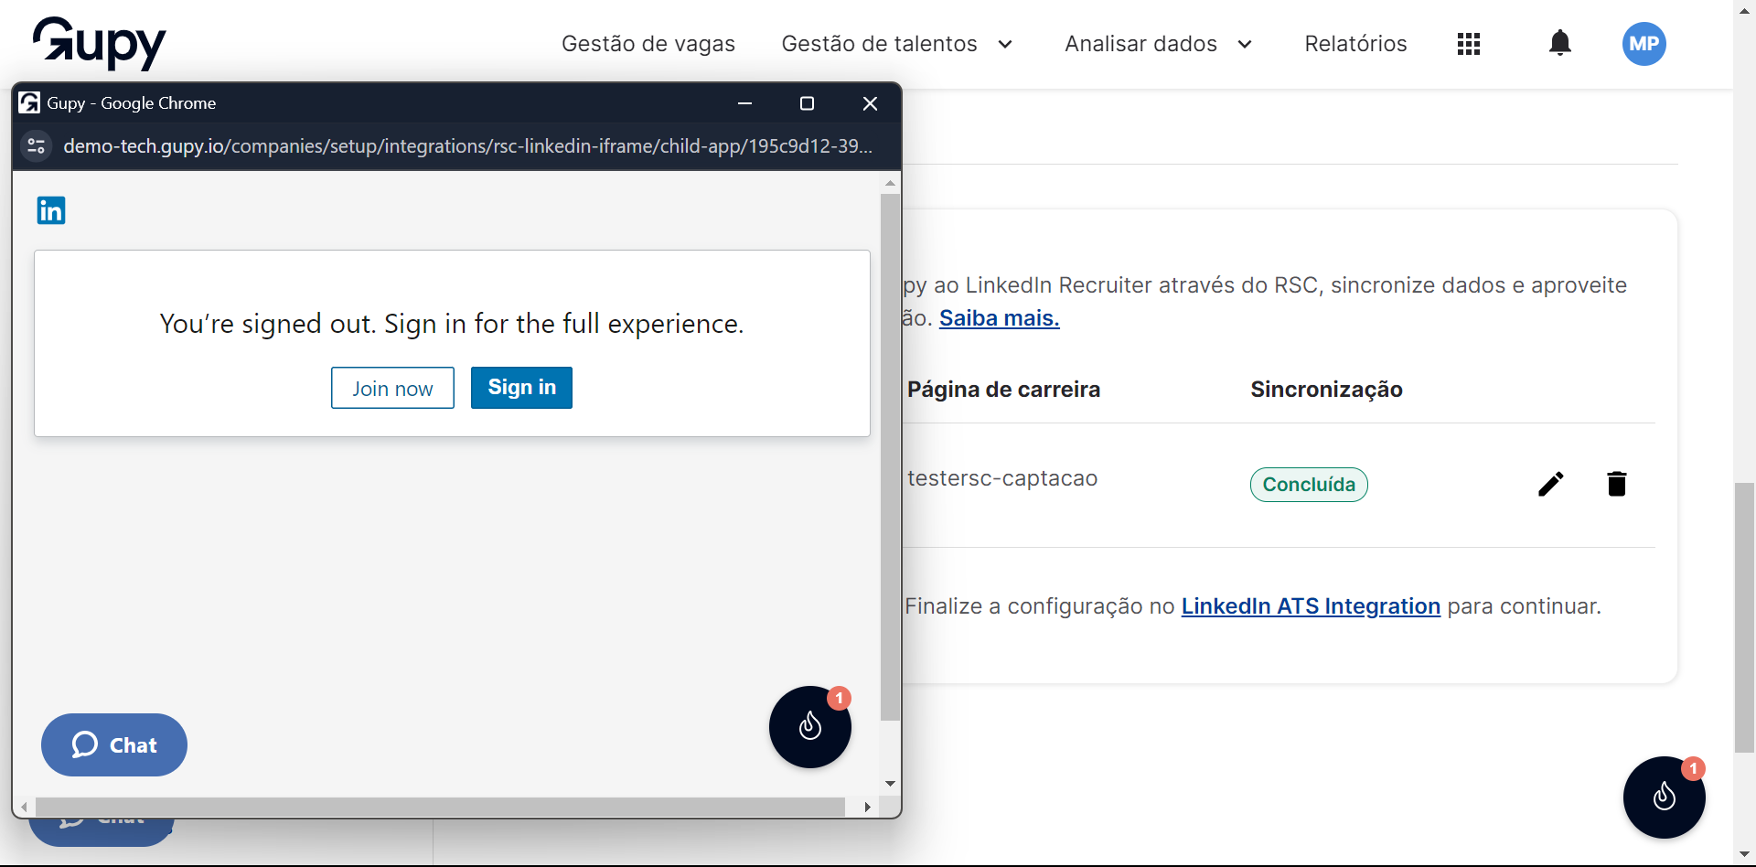Open Gestão de vagas menu
This screenshot has width=1756, height=867.
[648, 44]
